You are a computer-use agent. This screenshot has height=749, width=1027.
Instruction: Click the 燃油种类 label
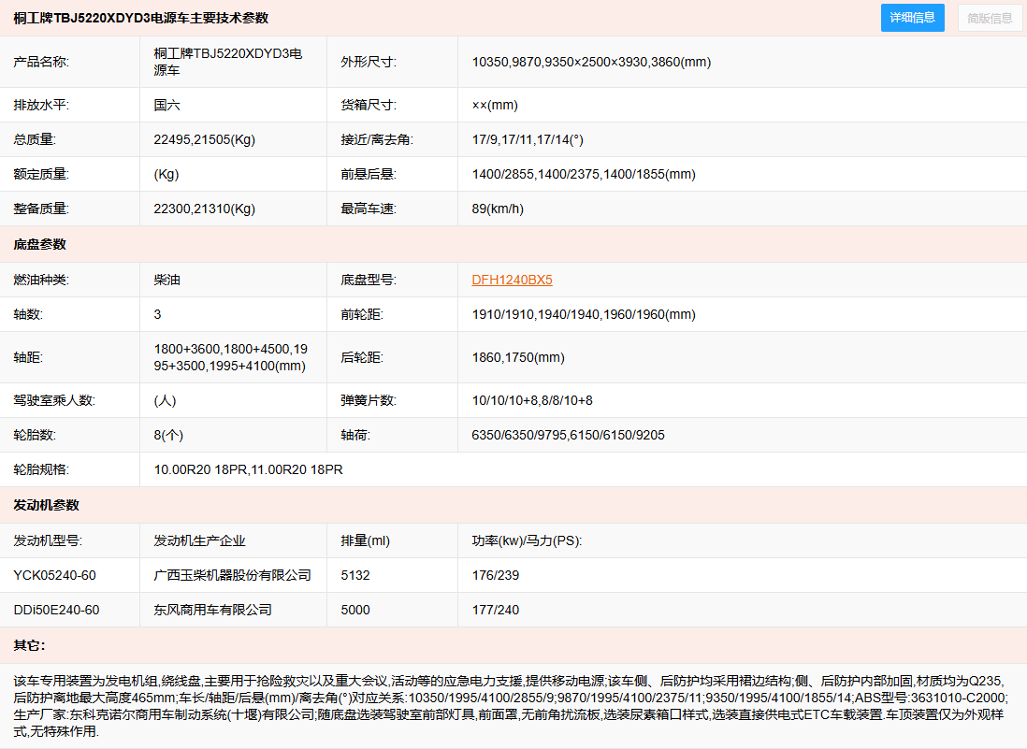[x=41, y=280]
